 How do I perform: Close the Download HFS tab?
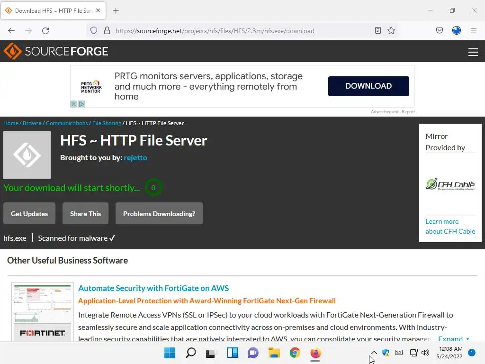(98, 10)
